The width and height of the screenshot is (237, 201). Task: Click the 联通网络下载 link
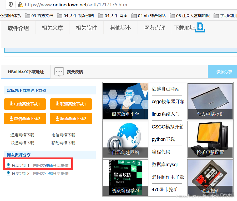(x=22, y=143)
